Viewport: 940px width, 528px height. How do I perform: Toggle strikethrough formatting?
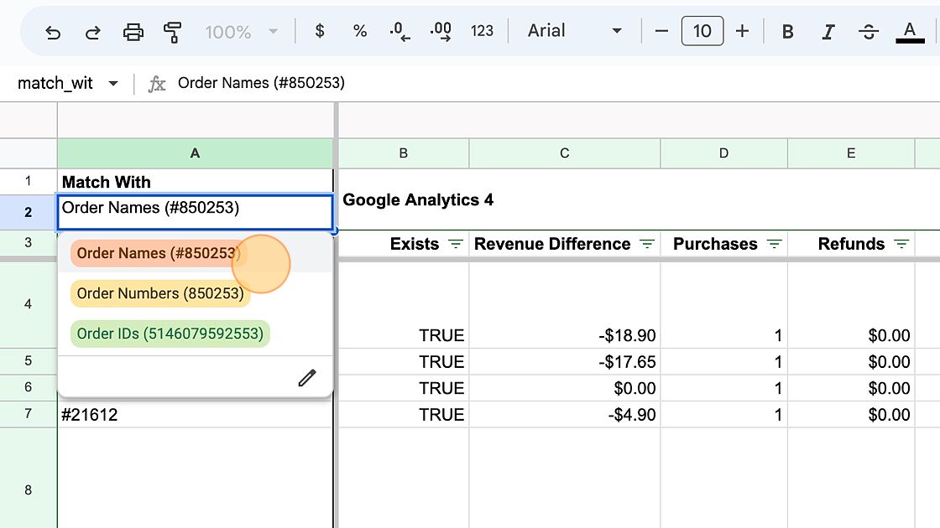[869, 32]
